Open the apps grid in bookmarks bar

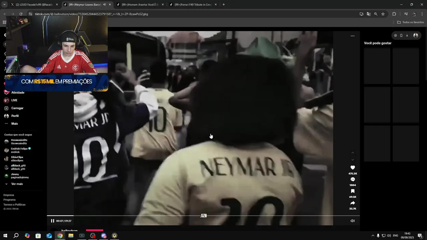(x=4, y=22)
